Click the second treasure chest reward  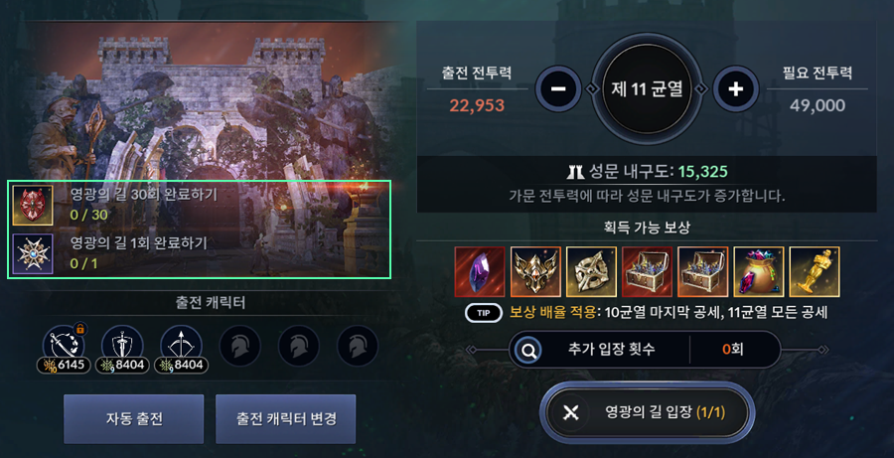(703, 272)
